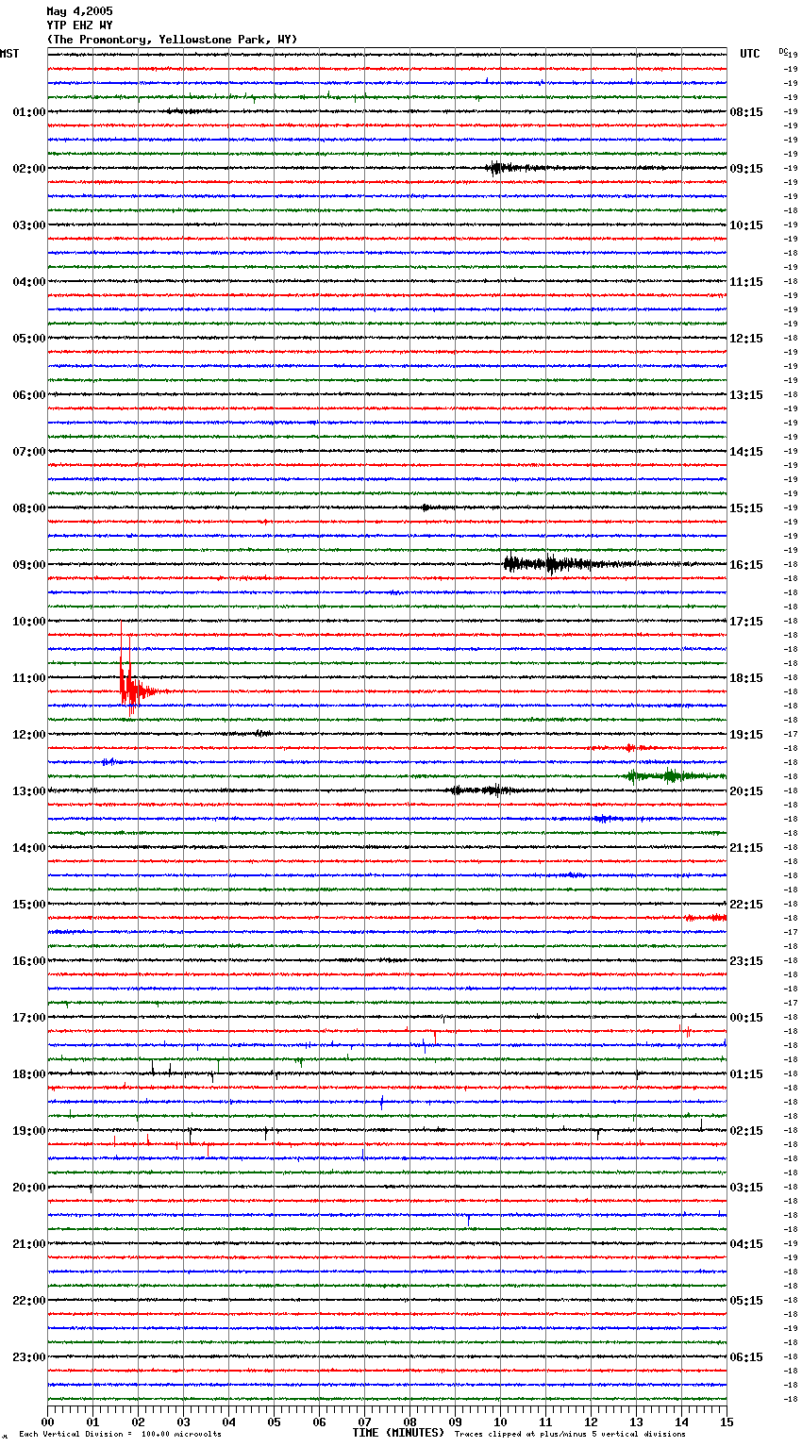Click the 08:15 UTC row label
The width and height of the screenshot is (802, 1447).
pyautogui.click(x=746, y=111)
